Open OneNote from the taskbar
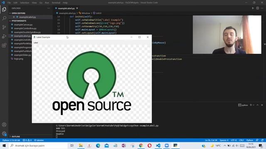Viewport: 266px width, 149px height. (x=124, y=145)
